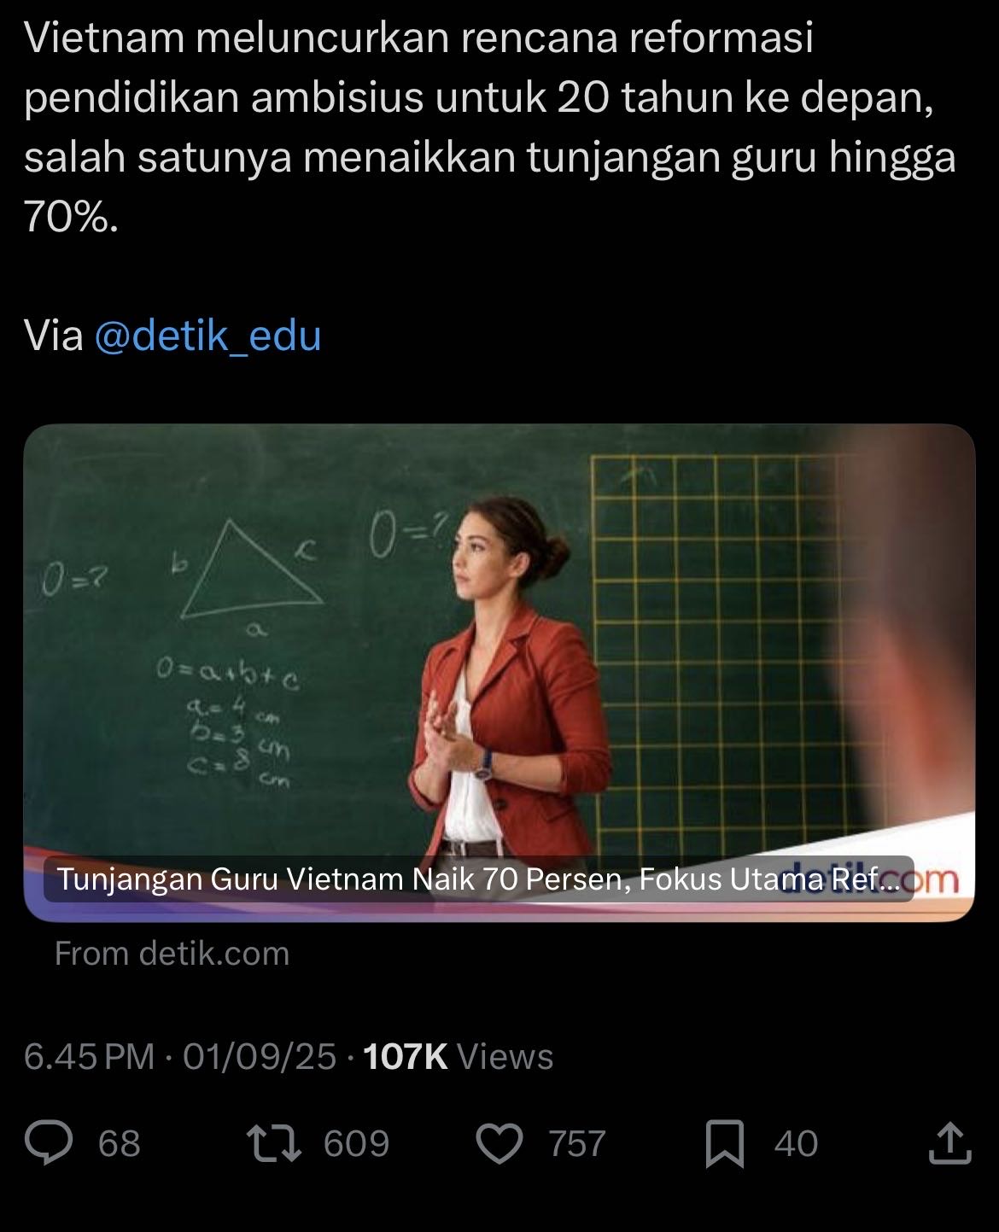Open the @detik_edu mention link
Viewport: 999px width, 1232px height.
(x=207, y=336)
